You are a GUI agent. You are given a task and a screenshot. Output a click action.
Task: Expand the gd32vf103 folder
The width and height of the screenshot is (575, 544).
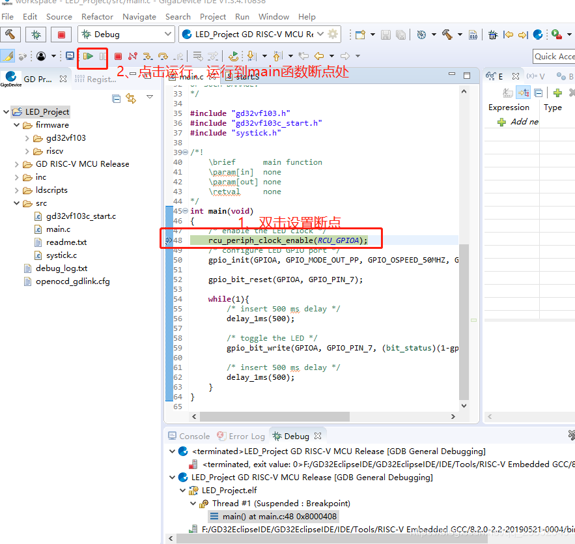click(x=27, y=138)
